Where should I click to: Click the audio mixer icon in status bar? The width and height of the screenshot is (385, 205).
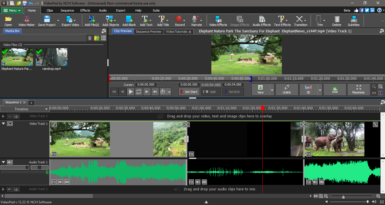coord(381,202)
